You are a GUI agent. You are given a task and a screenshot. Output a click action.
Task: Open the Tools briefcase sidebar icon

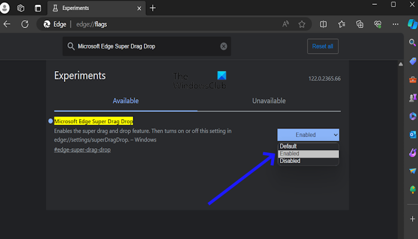412,79
